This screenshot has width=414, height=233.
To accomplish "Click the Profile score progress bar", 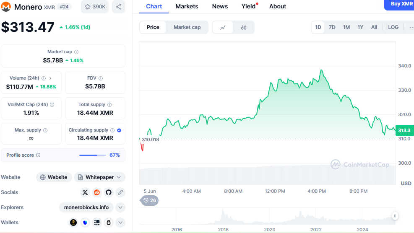I will (x=92, y=155).
